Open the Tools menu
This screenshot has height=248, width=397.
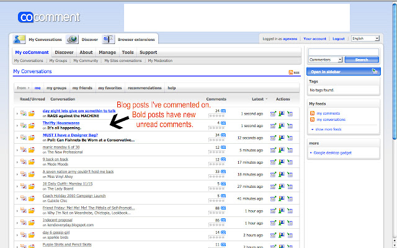coord(128,52)
